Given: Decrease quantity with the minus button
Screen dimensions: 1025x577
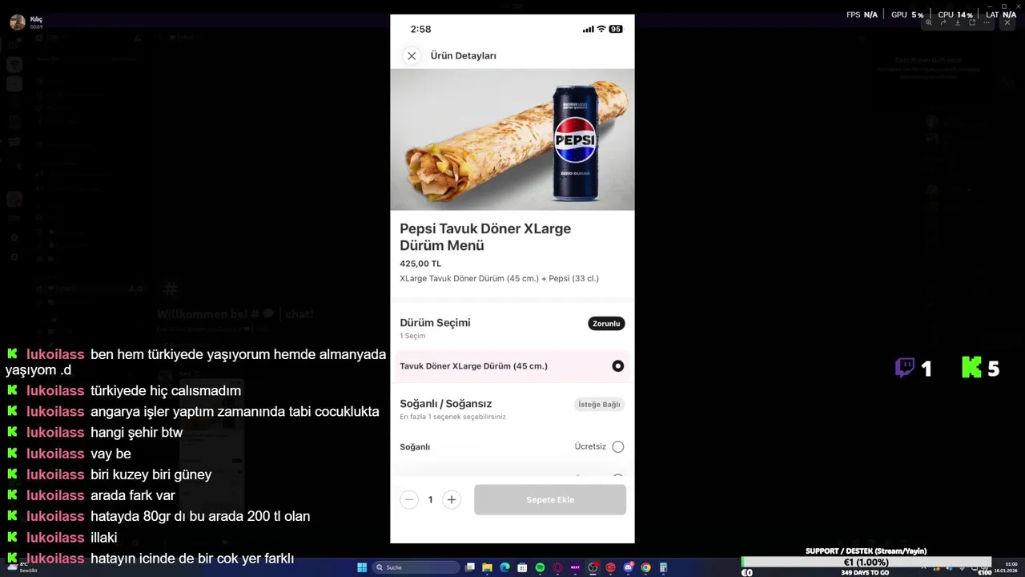Looking at the screenshot, I should pyautogui.click(x=409, y=500).
